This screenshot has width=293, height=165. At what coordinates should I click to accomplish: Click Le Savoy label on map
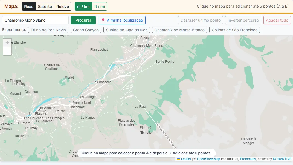pyautogui.click(x=142, y=38)
